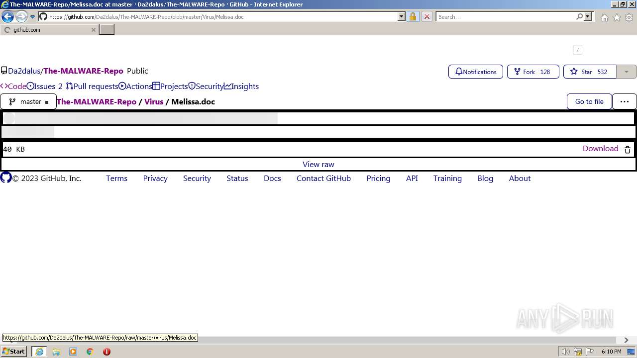Click the Notifications button

pyautogui.click(x=476, y=72)
